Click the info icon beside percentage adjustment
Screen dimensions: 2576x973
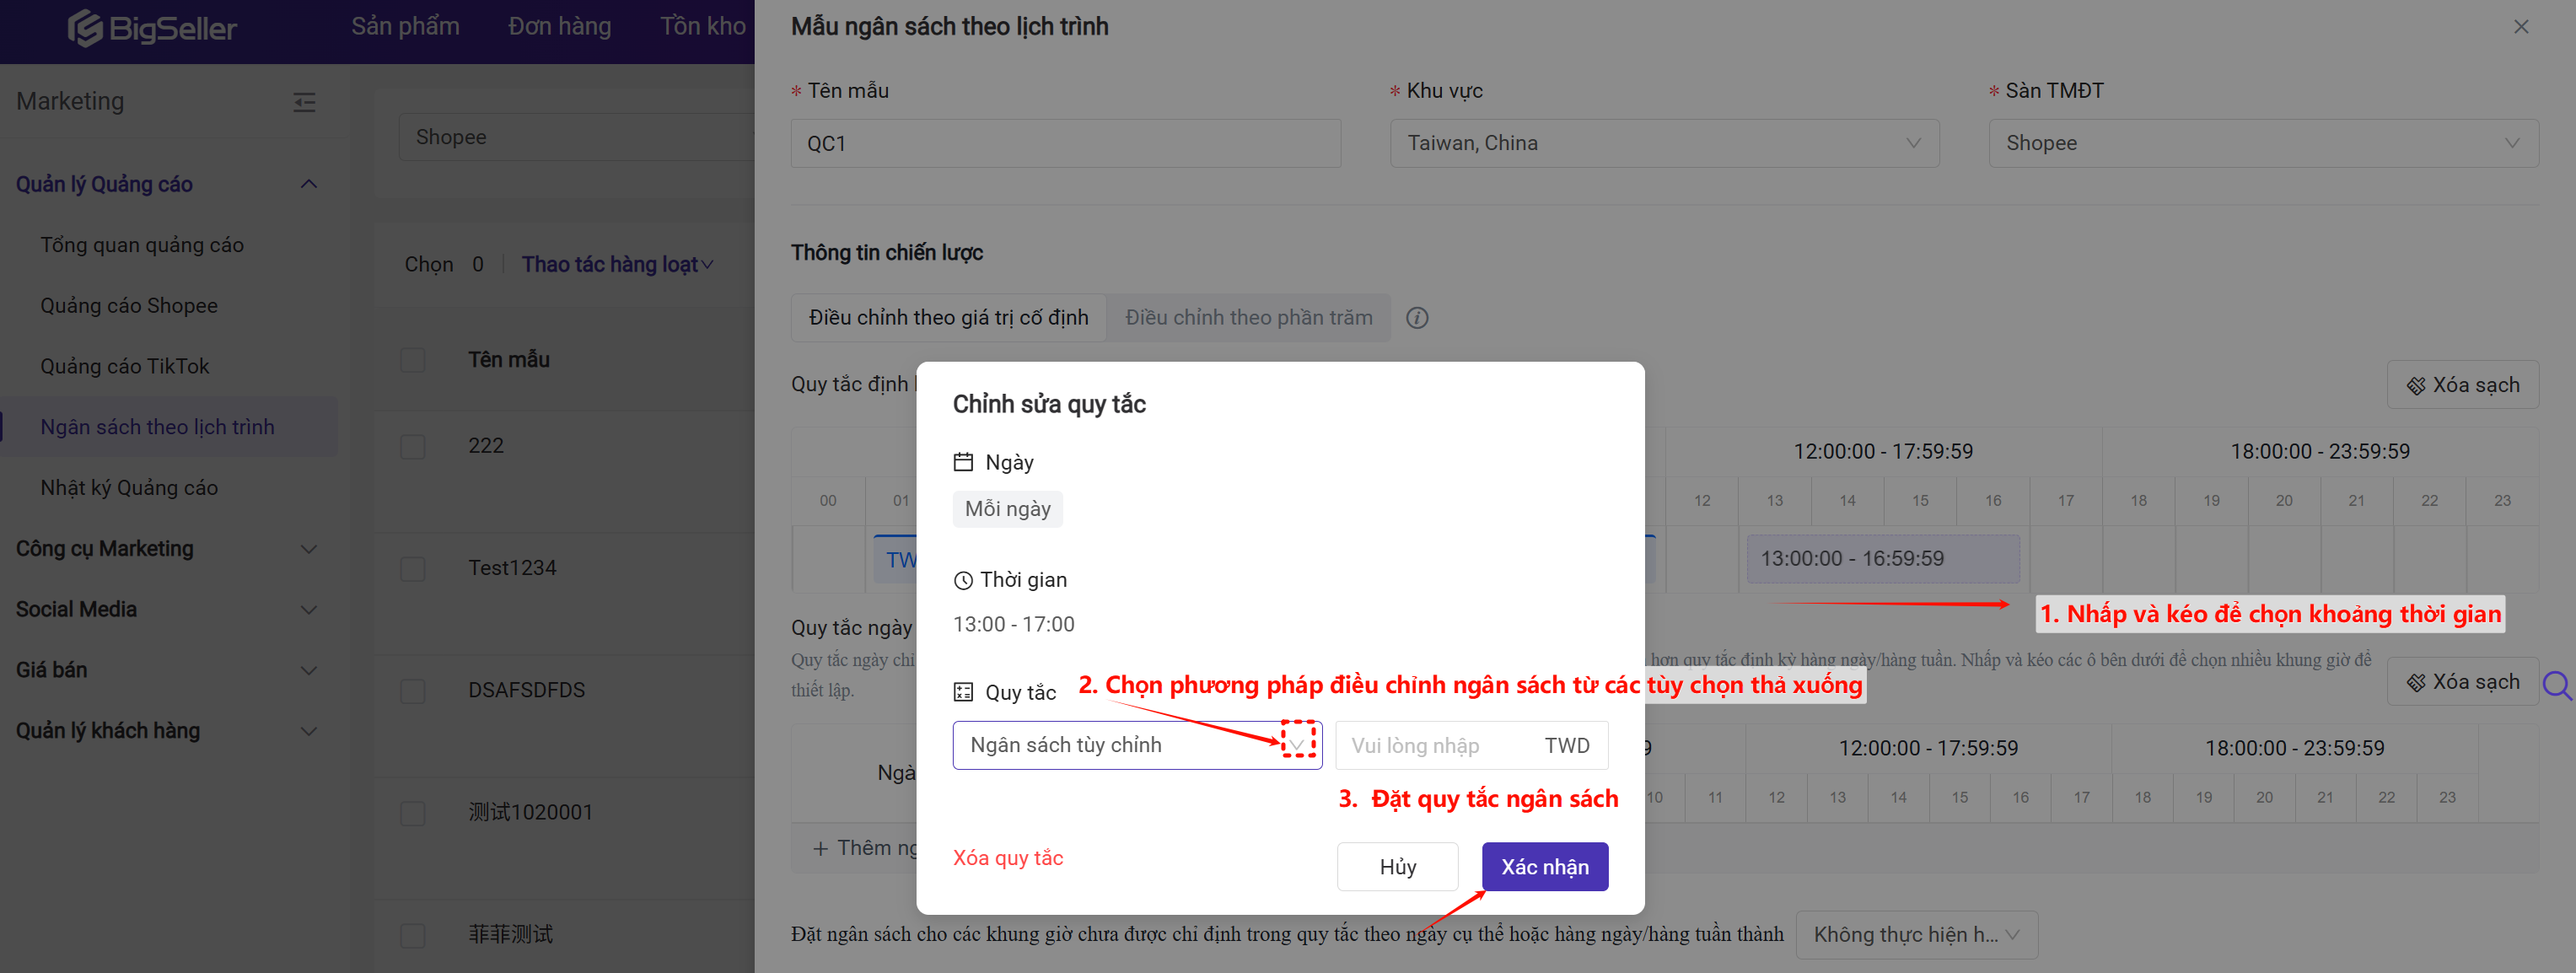(1417, 318)
